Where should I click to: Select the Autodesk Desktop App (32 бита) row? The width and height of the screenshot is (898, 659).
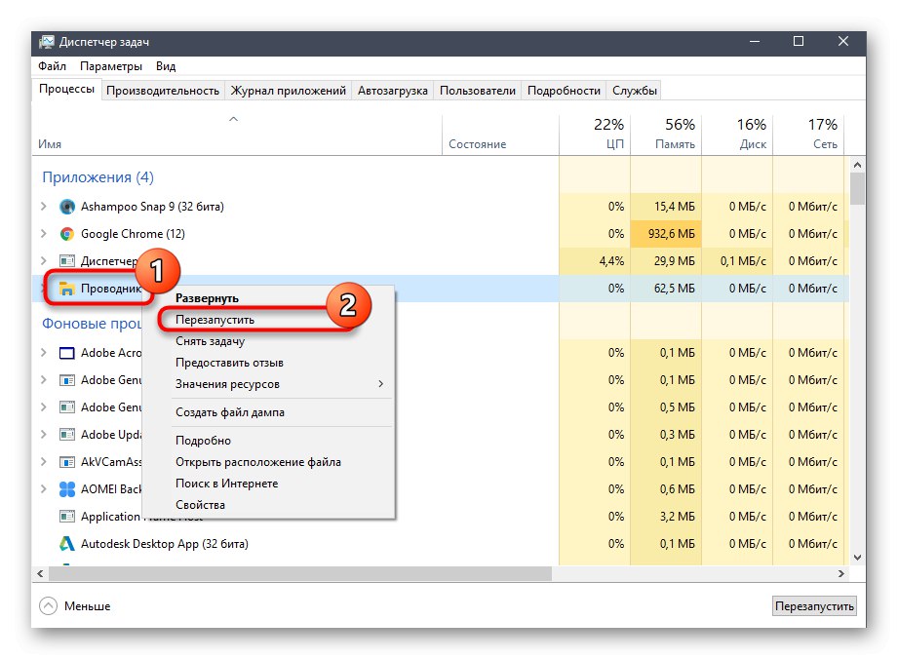[441, 544]
